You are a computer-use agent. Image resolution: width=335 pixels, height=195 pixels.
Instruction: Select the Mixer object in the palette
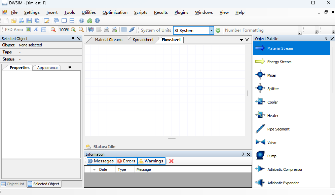click(x=271, y=75)
